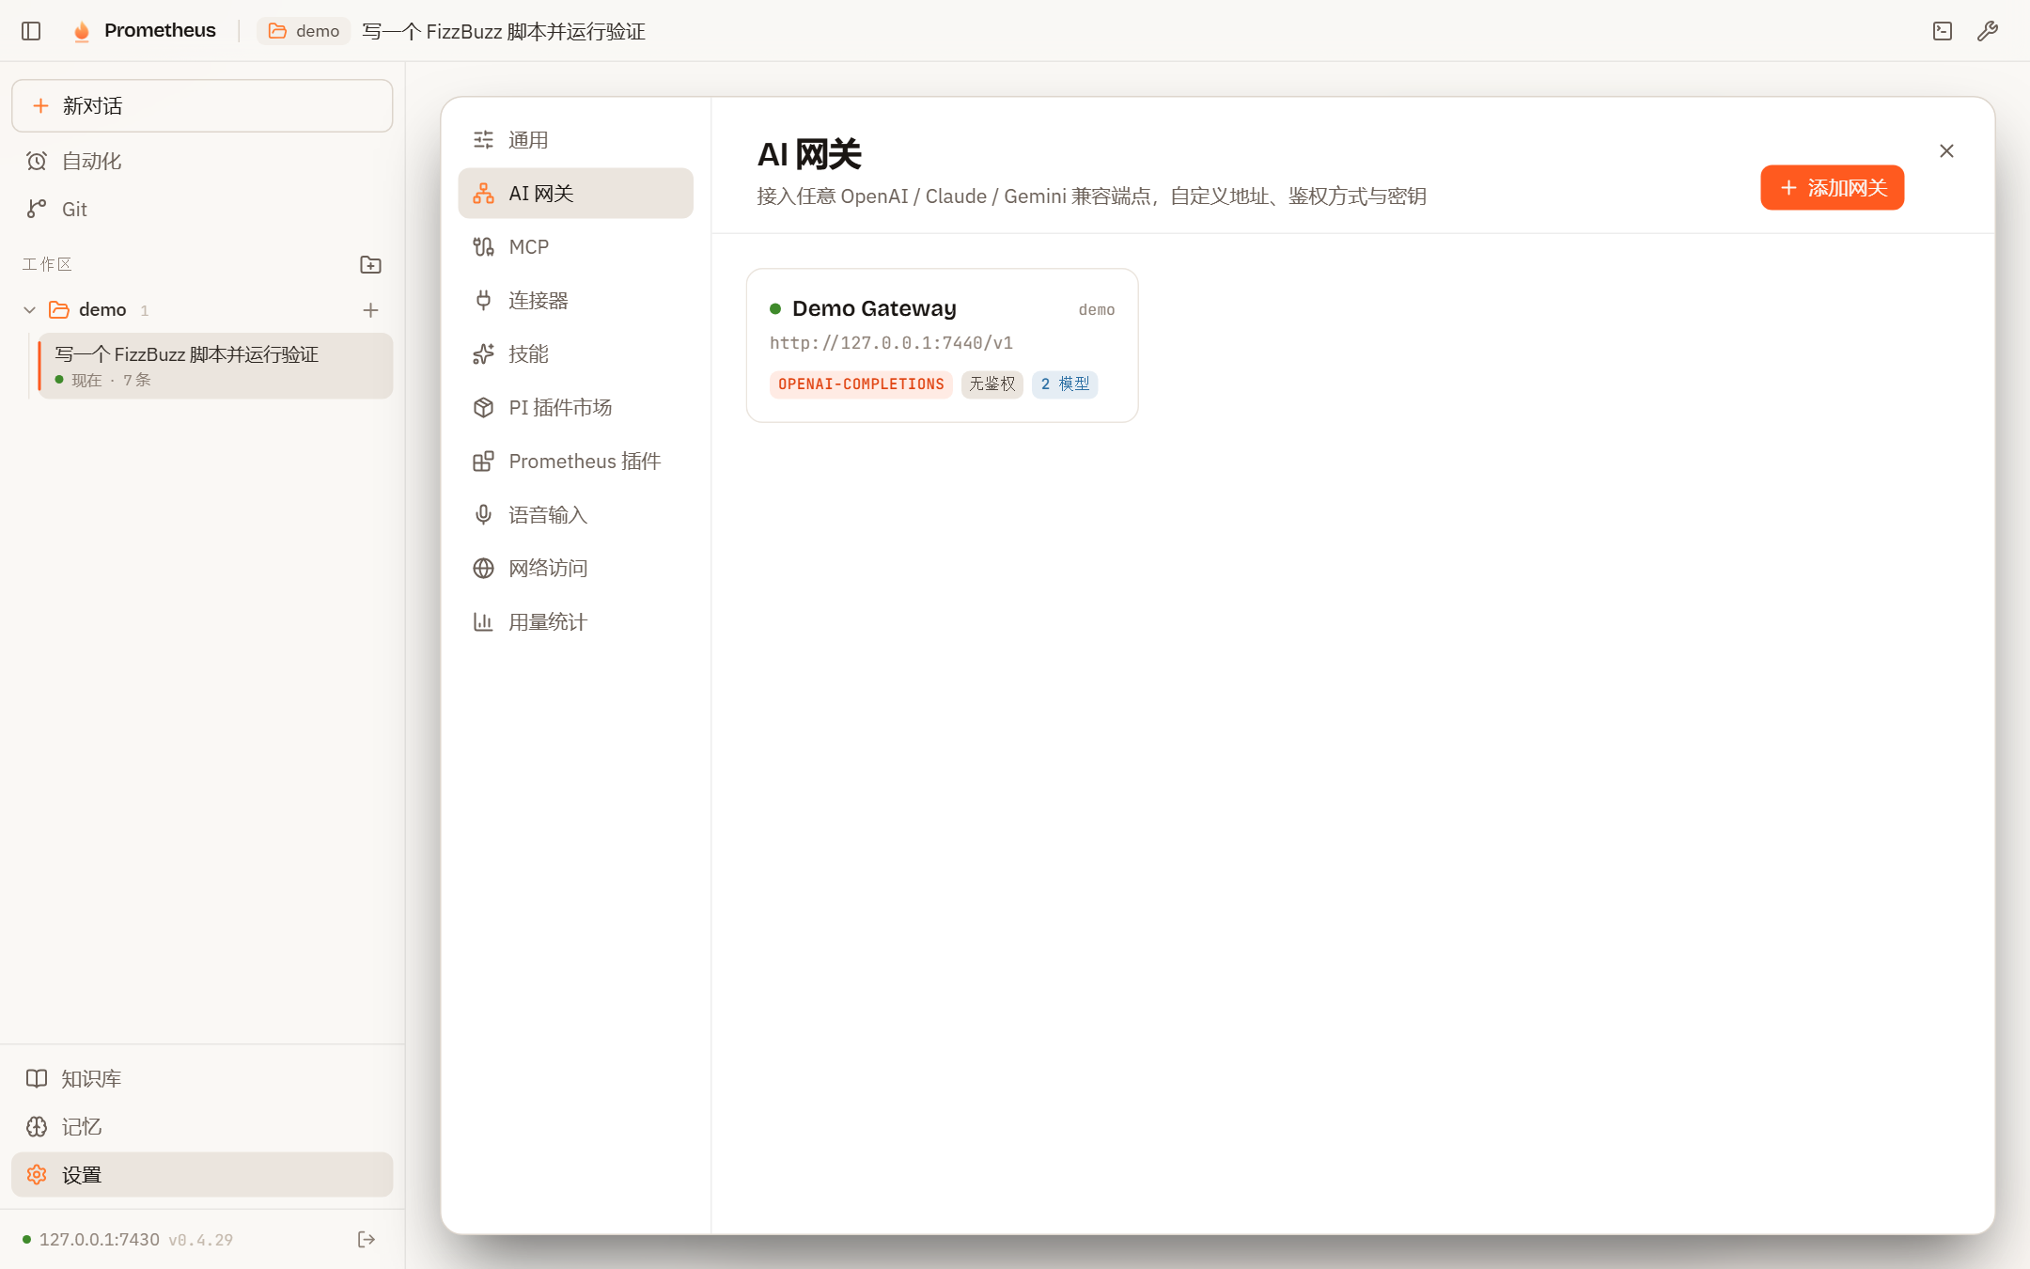2030x1269 pixels.
Task: Open the 技能 settings tab
Action: point(575,354)
